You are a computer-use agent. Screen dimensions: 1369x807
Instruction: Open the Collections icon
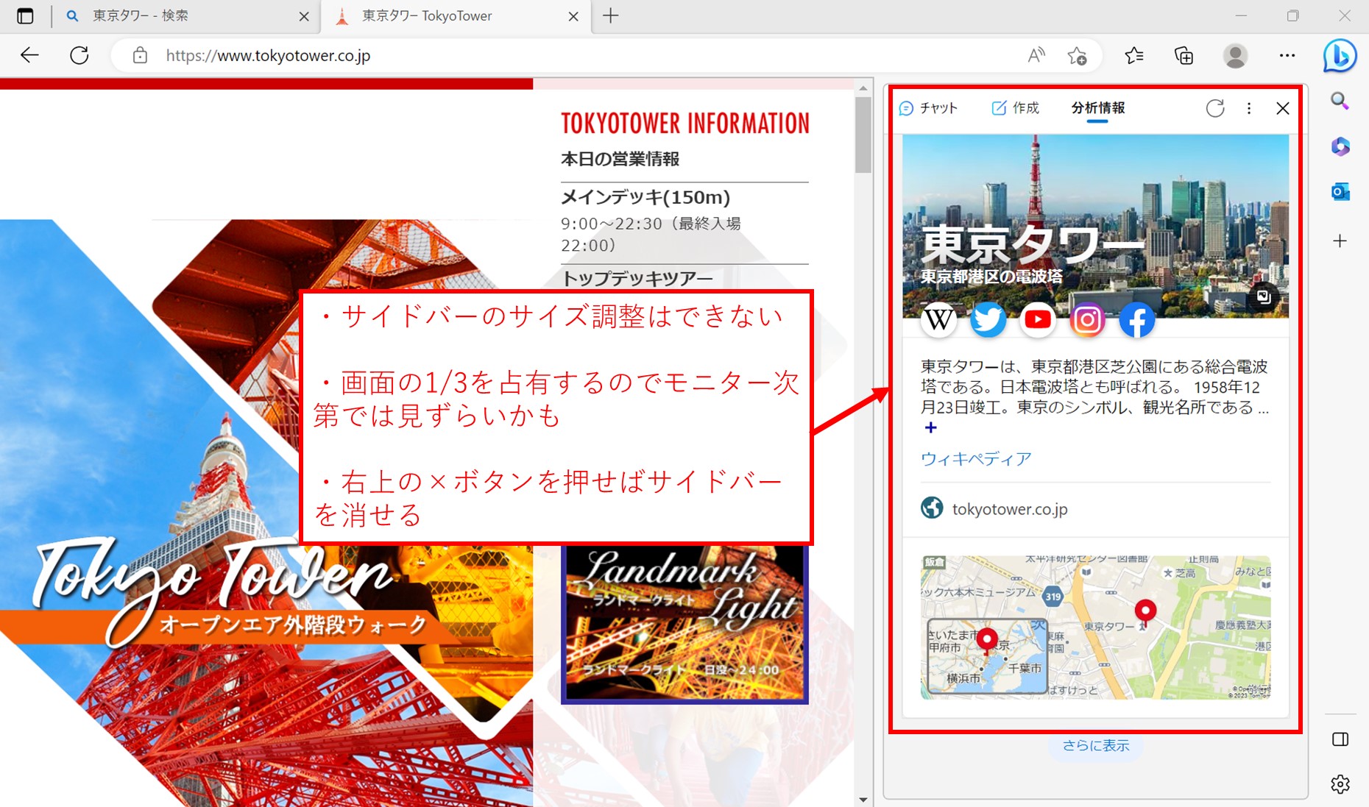(1184, 55)
